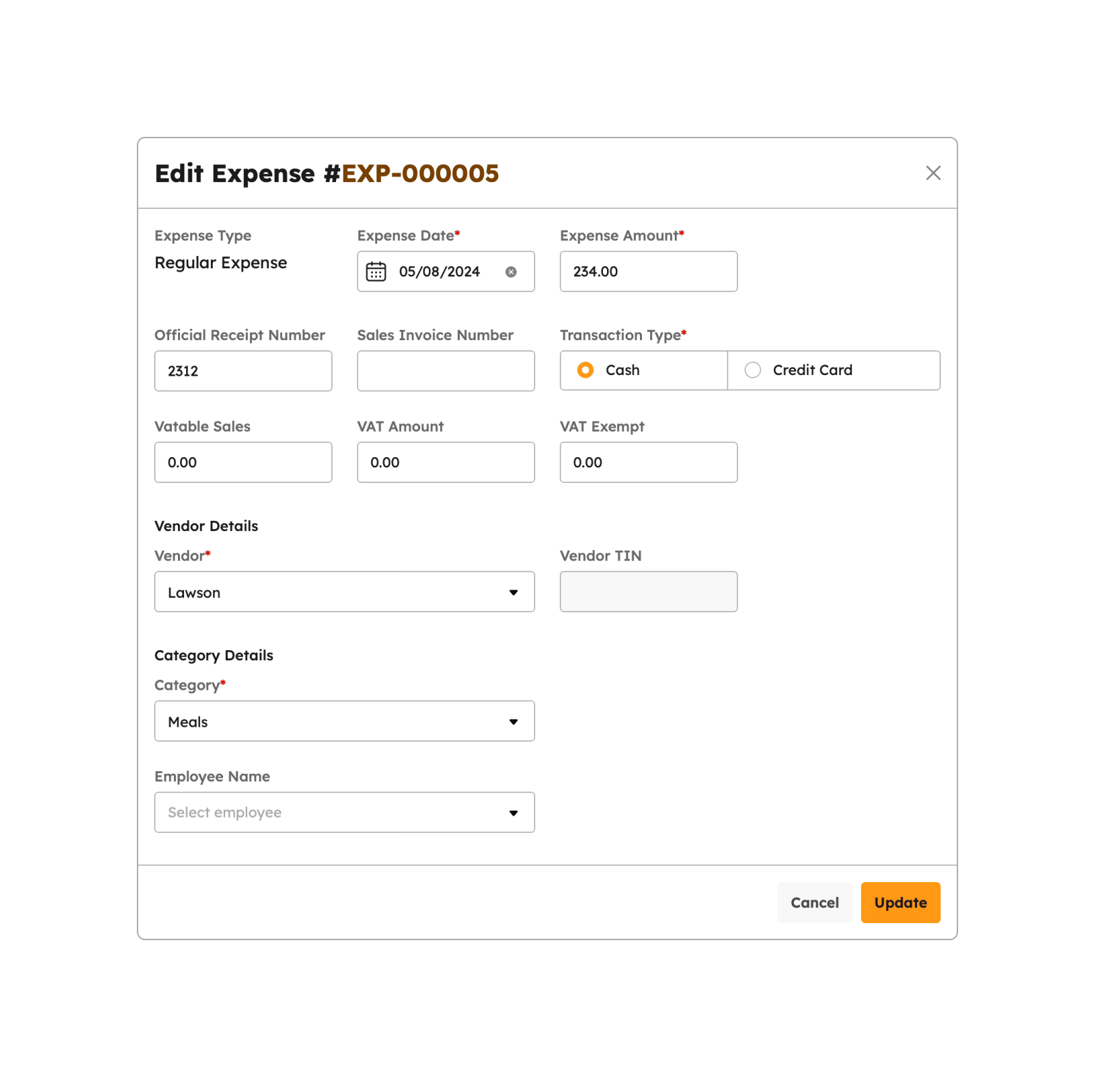This screenshot has height=1077, width=1095.
Task: Open the Vendor dropdown showing Lawson
Action: point(344,592)
